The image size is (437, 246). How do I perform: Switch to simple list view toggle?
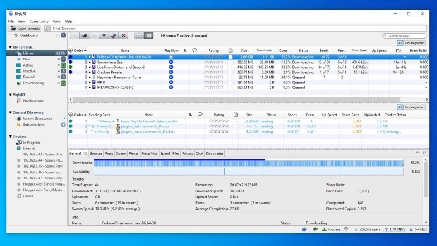point(139,35)
